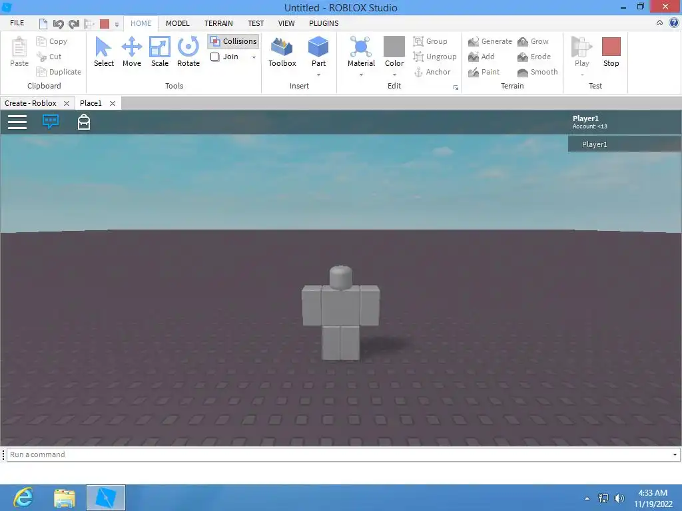Click the Anchor button

[x=432, y=72]
